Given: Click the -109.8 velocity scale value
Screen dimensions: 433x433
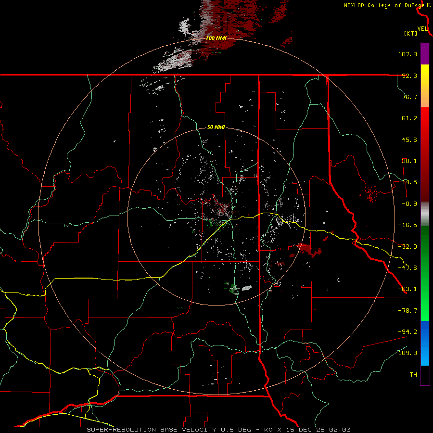Looking at the screenshot, I should tap(406, 353).
